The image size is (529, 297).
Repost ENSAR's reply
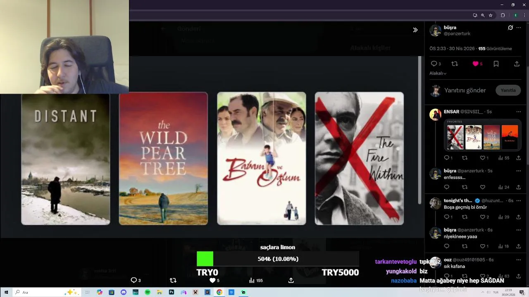[x=465, y=158]
